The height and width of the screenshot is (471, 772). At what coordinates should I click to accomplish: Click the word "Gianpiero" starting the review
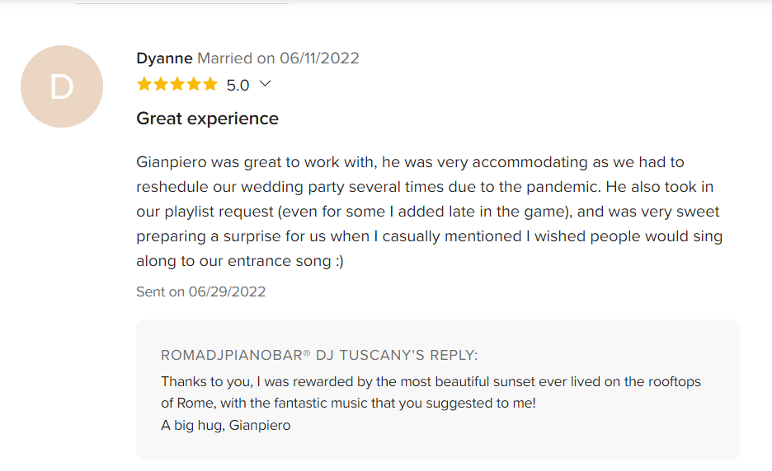click(x=171, y=162)
